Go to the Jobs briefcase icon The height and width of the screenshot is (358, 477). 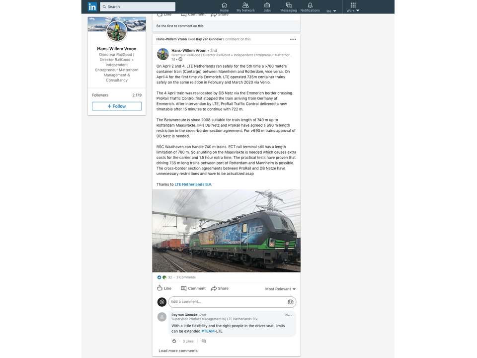click(267, 5)
